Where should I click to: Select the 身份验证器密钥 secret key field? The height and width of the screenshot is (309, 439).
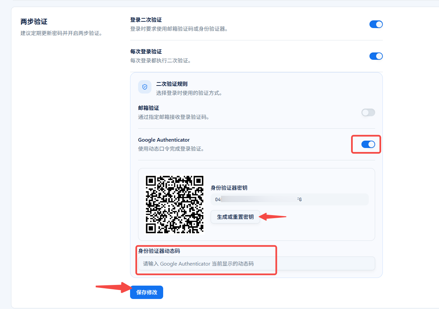pyautogui.click(x=290, y=199)
